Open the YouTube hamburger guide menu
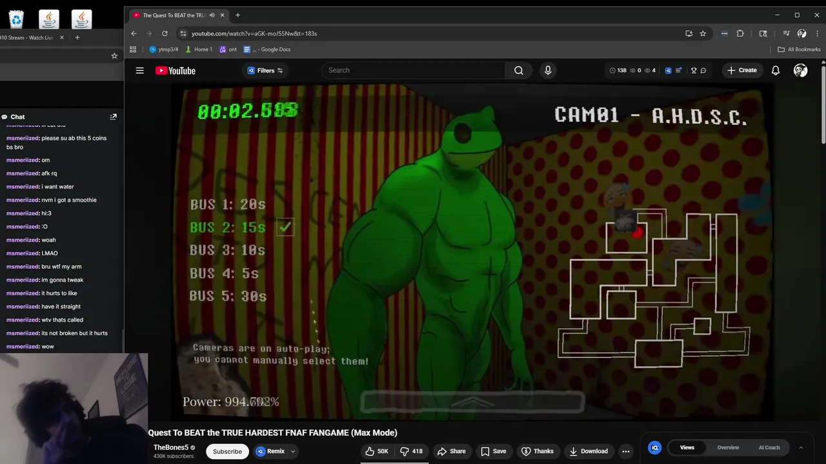The image size is (826, 464). [139, 70]
